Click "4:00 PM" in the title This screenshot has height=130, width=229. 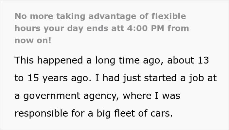[x=146, y=28]
